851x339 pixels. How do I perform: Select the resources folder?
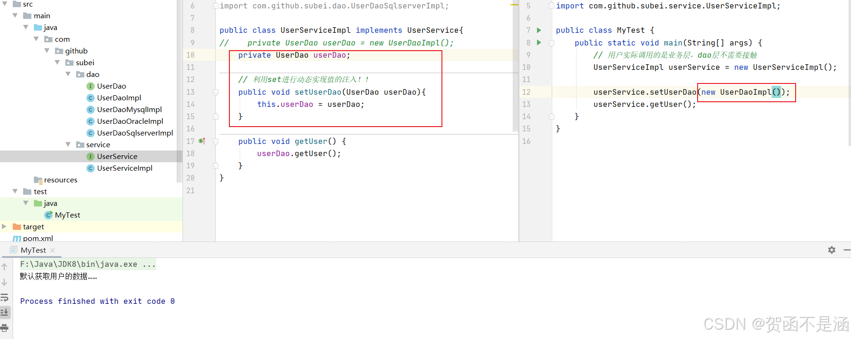click(x=61, y=180)
